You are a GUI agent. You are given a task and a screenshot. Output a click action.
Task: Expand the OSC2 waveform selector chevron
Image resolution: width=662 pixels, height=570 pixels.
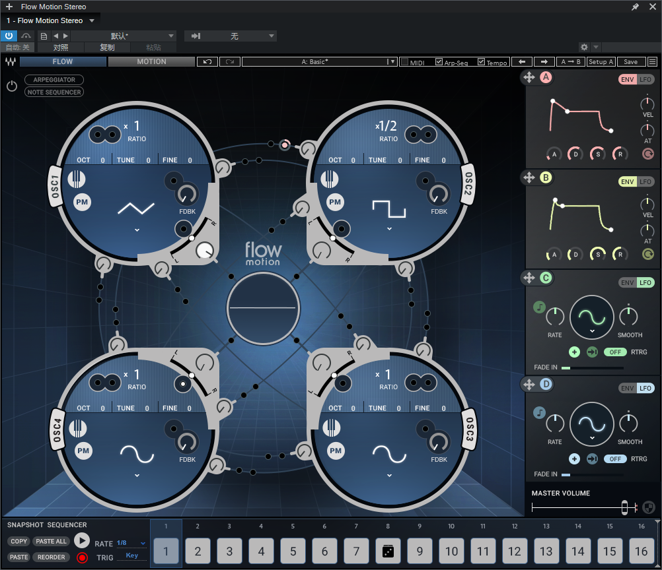[x=389, y=228]
